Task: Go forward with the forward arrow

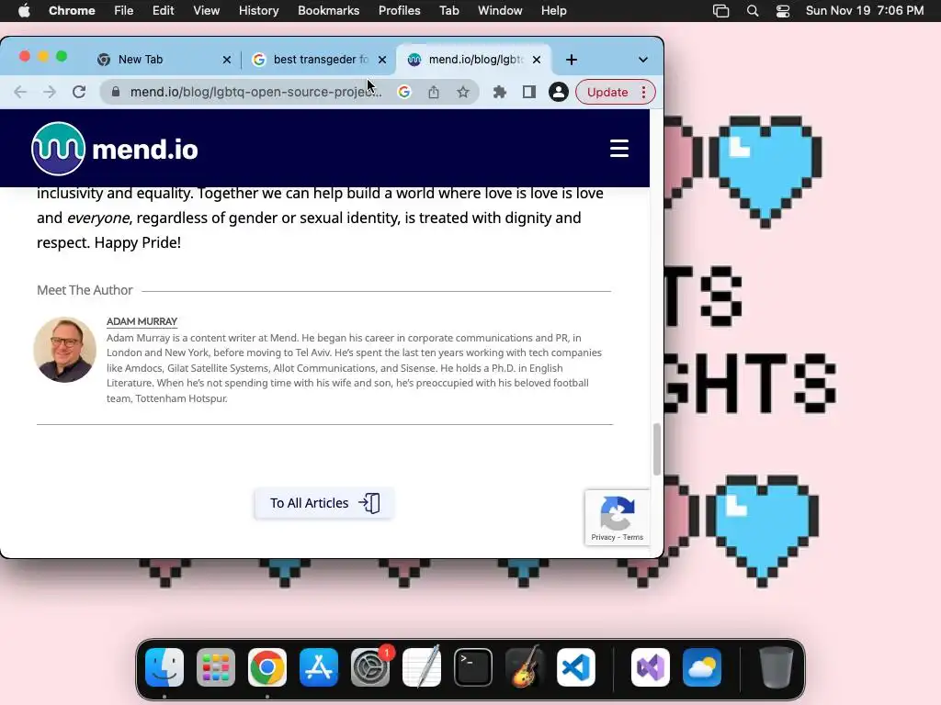Action: pyautogui.click(x=50, y=92)
